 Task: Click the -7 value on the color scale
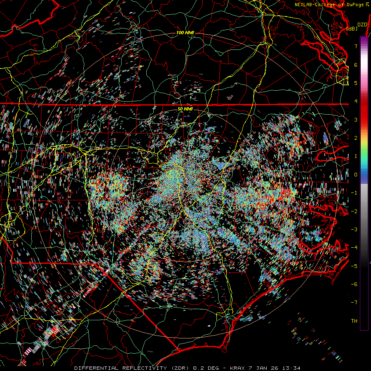tap(354, 303)
